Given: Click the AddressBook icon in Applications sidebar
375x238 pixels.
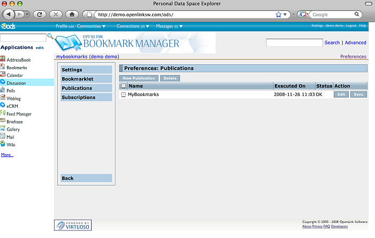Looking at the screenshot, I should click(3, 59).
